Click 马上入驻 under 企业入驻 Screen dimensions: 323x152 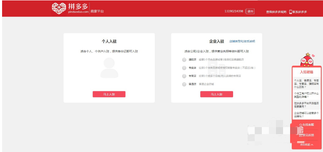(x=216, y=94)
